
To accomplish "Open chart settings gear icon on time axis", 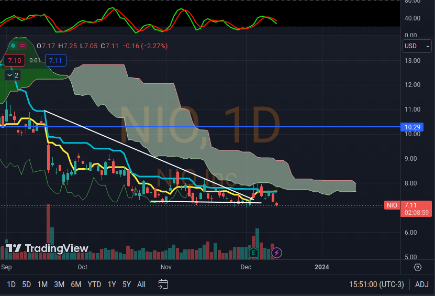I will 418,267.
